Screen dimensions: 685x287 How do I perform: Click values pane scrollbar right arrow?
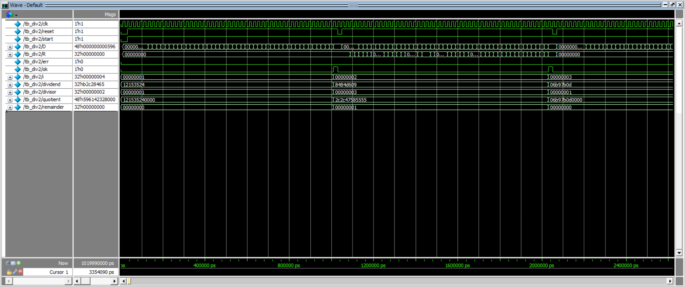point(115,281)
